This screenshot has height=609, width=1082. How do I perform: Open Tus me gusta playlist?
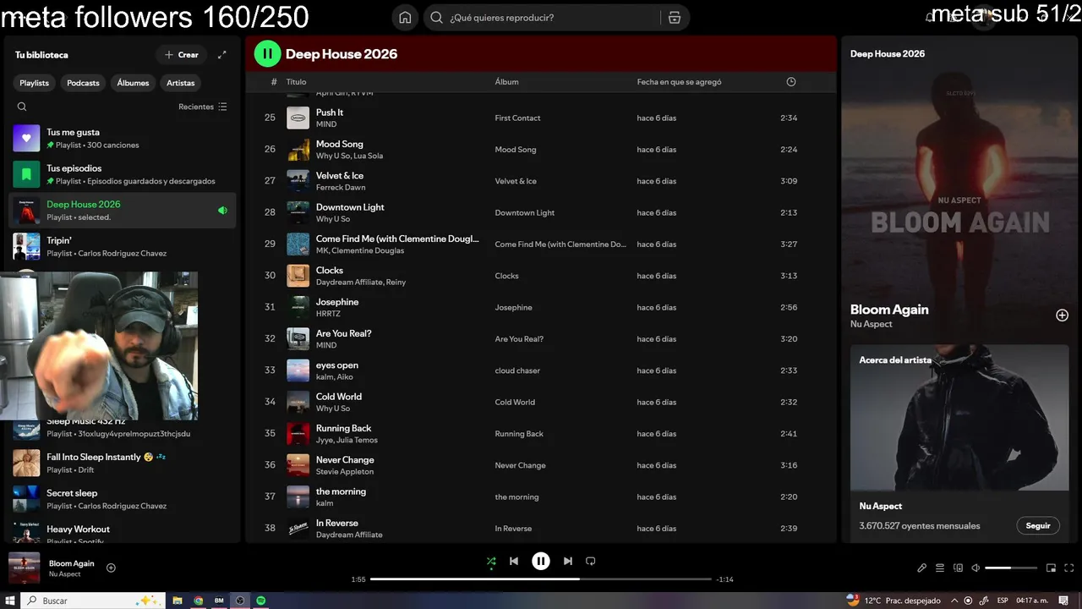pyautogui.click(x=123, y=138)
